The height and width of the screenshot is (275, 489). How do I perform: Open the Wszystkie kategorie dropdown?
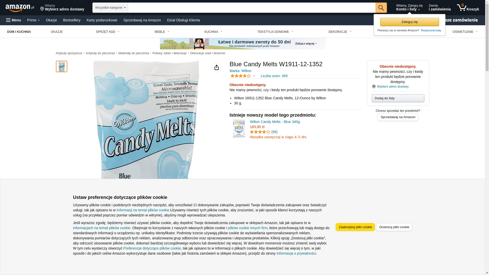coord(110,8)
